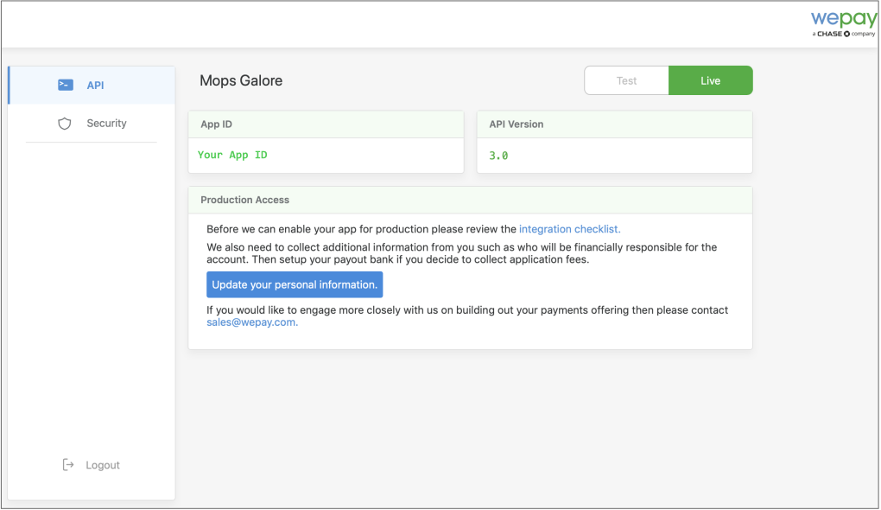Open the sales@wepay.com email link

[252, 322]
